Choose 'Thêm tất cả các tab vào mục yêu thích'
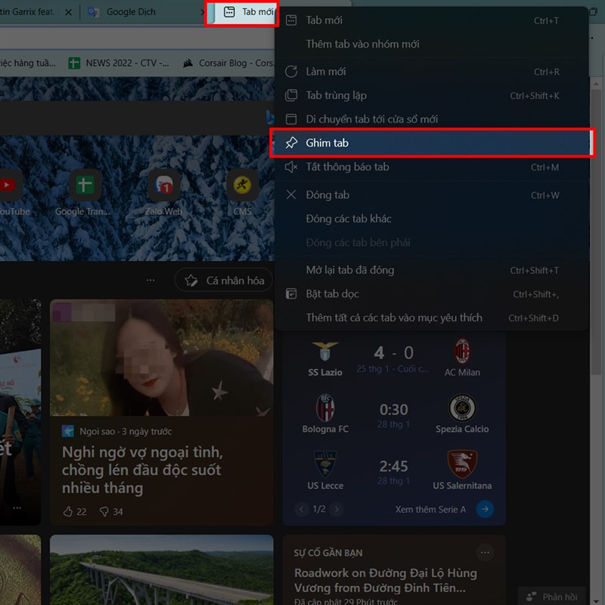Viewport: 605px width, 605px height. (x=431, y=318)
